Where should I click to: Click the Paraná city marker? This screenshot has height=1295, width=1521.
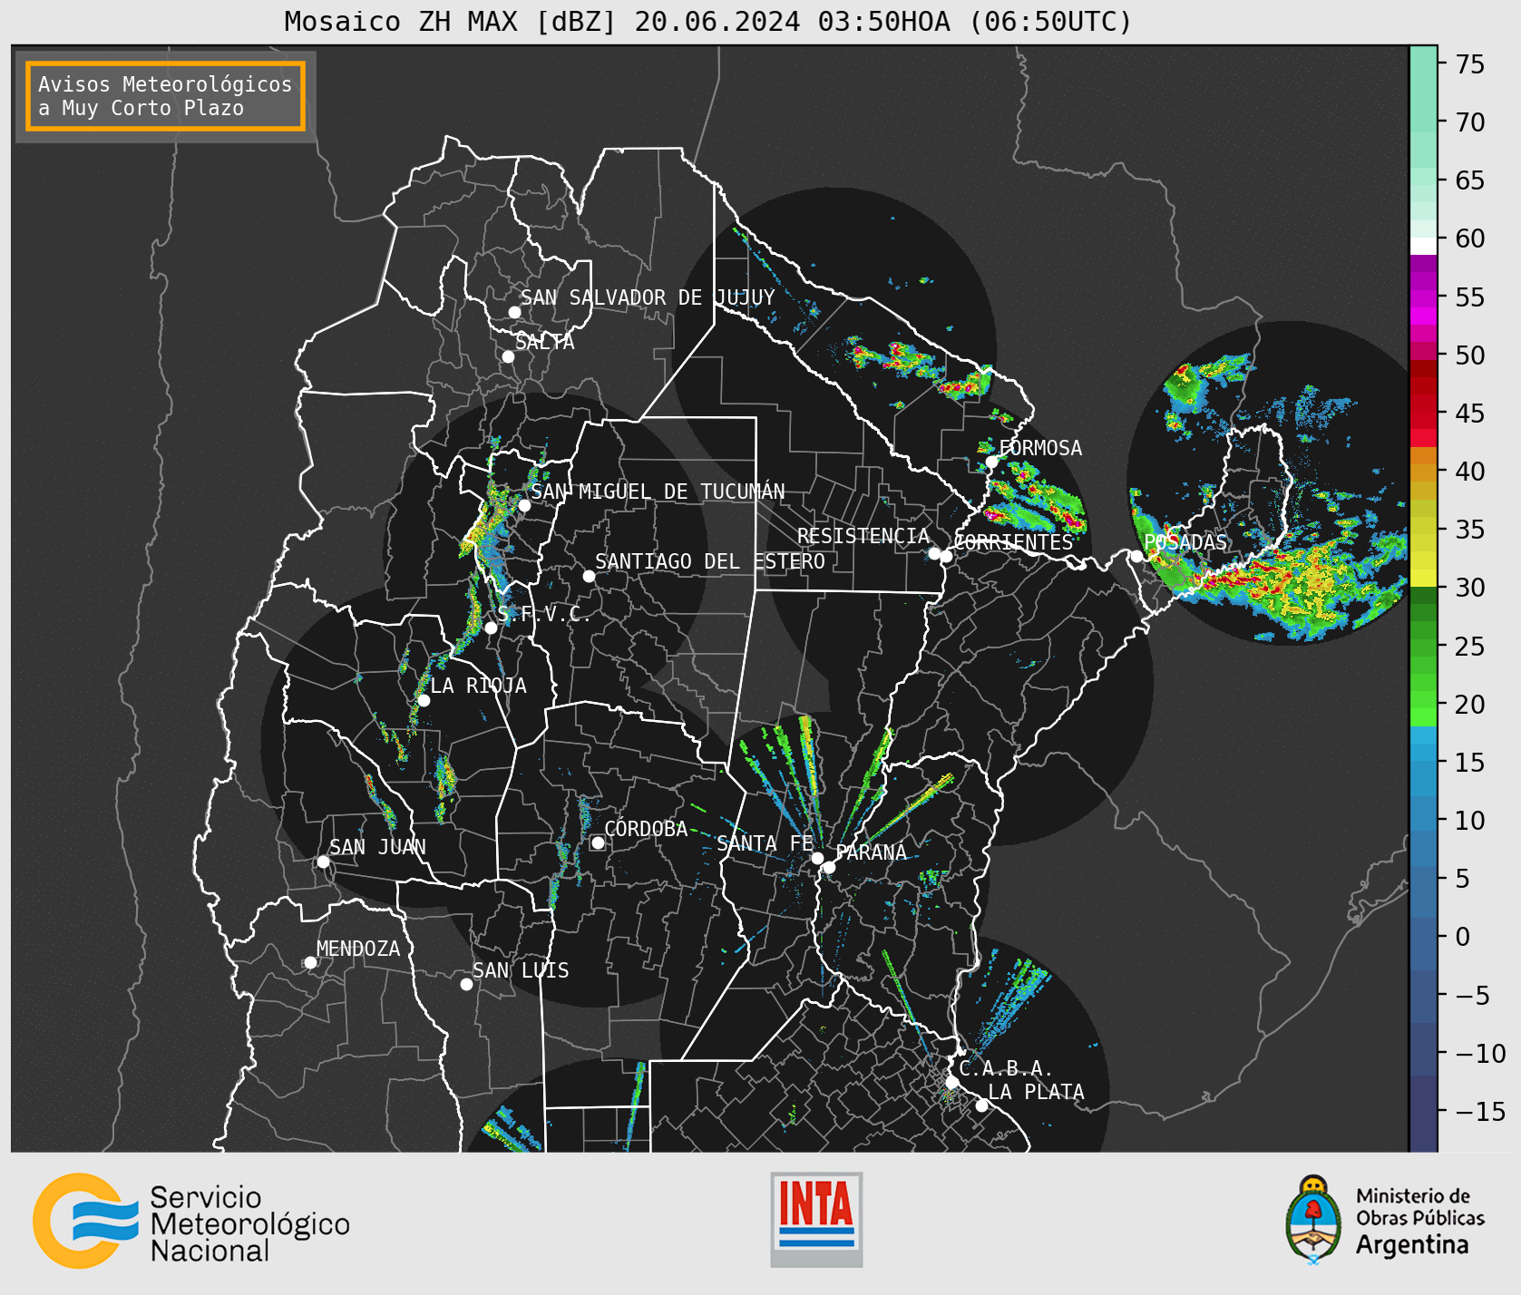pos(829,868)
